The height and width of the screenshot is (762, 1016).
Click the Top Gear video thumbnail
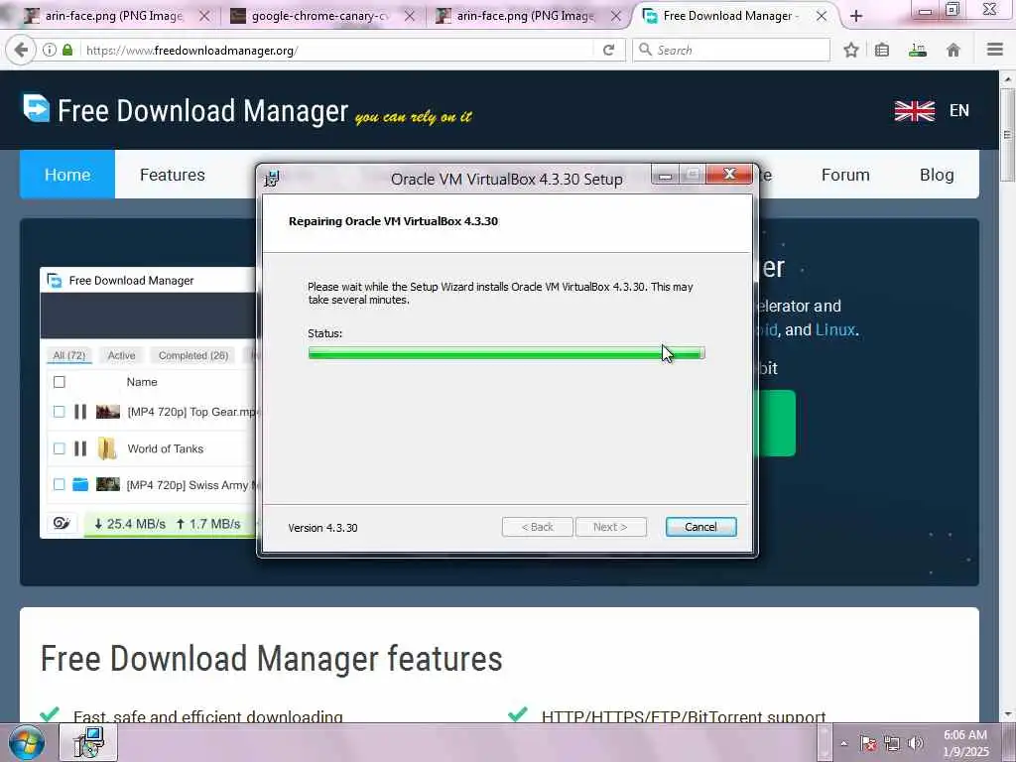pos(107,412)
